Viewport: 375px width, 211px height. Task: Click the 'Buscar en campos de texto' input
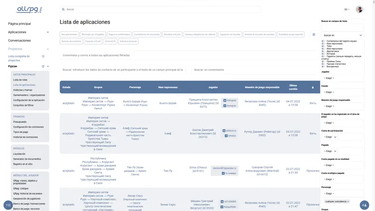tap(342, 27)
